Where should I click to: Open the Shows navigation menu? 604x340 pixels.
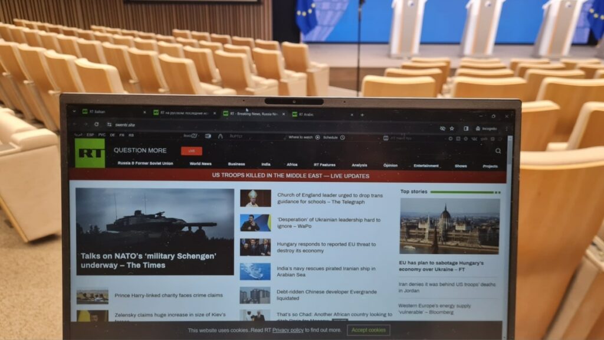(x=460, y=166)
